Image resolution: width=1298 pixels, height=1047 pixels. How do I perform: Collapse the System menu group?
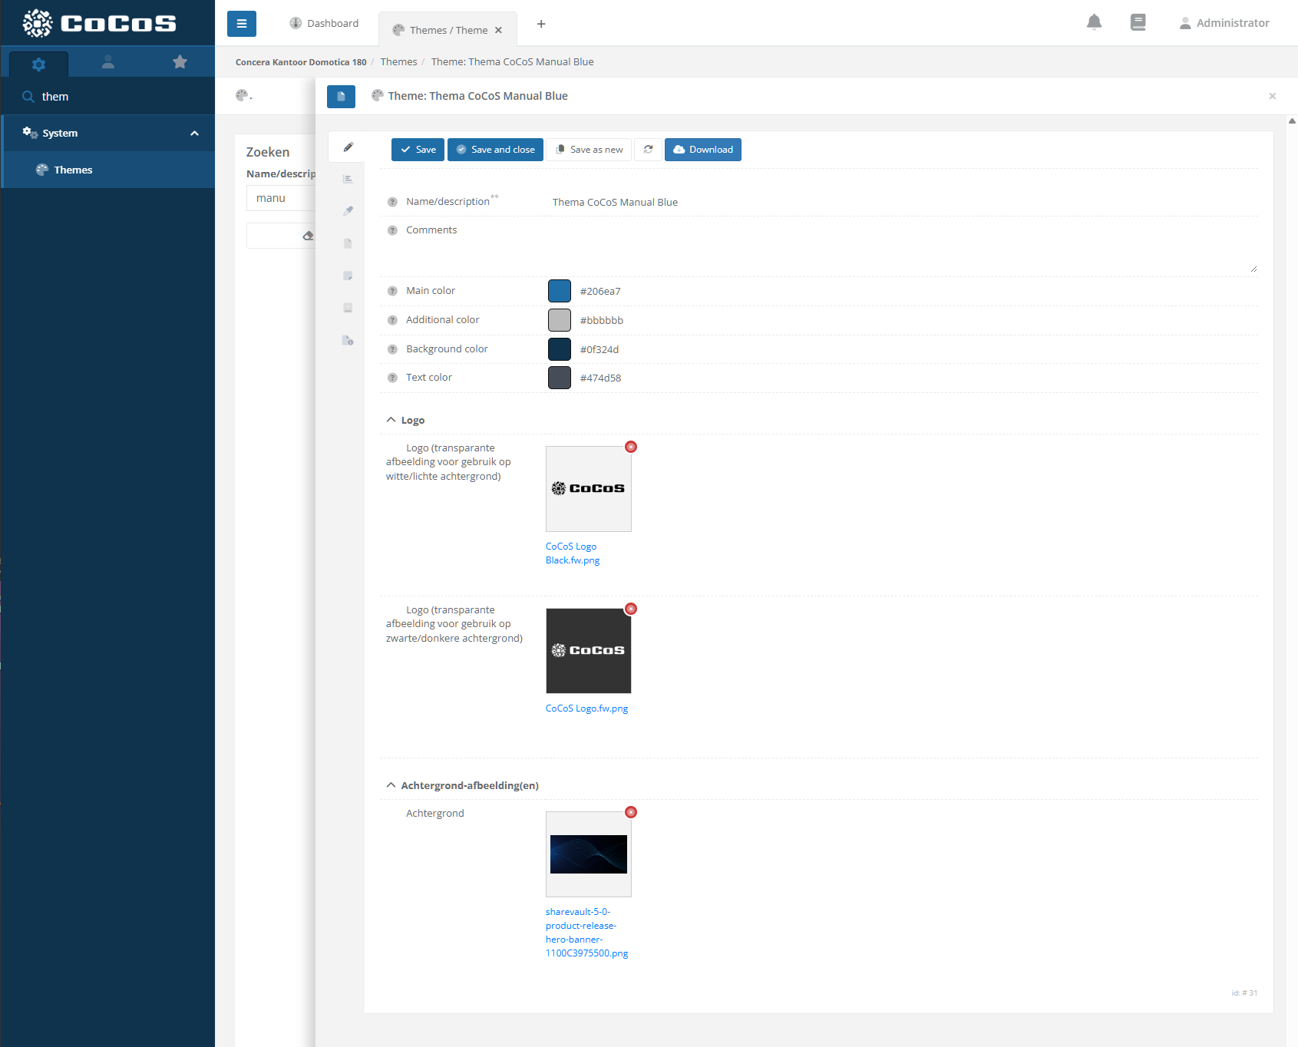(194, 134)
